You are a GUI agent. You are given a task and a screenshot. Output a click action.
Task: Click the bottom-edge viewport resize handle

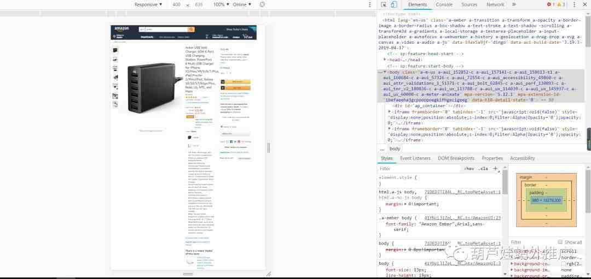click(188, 274)
